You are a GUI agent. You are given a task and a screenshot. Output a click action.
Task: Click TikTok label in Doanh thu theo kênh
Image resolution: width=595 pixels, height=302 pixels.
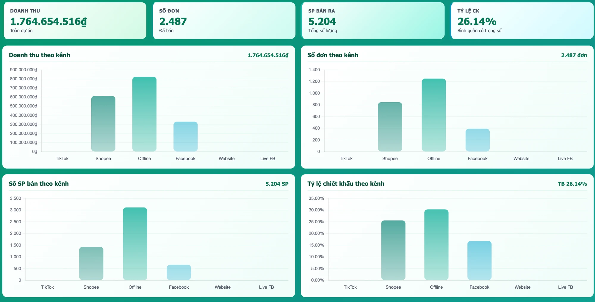pos(62,158)
